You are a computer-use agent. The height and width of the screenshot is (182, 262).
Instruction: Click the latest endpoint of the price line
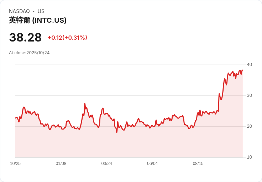tap(242, 70)
